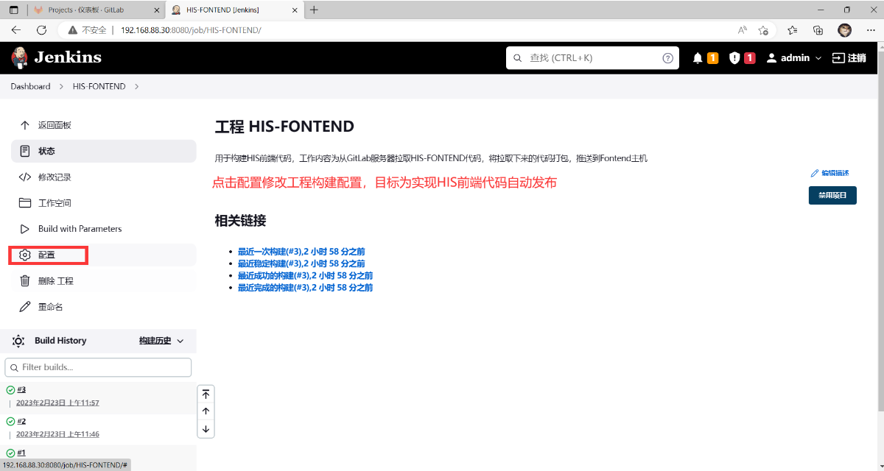The height and width of the screenshot is (471, 884).
Task: Add page to favorites star icon
Action: (764, 30)
